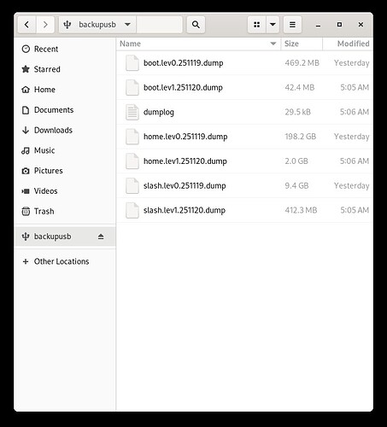The height and width of the screenshot is (427, 387).
Task: Click the file icon of home.lev1.251120.dump
Action: click(x=132, y=161)
